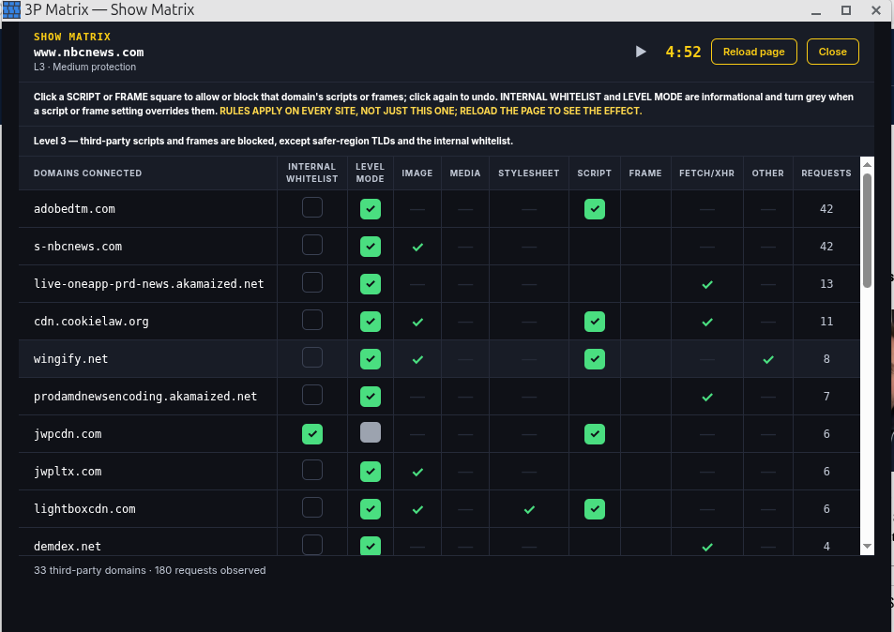894x632 pixels.
Task: Click the image checkmark for s-nbcnews.com
Action: tap(418, 247)
